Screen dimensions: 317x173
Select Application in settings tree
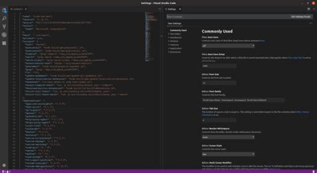coord(176,48)
